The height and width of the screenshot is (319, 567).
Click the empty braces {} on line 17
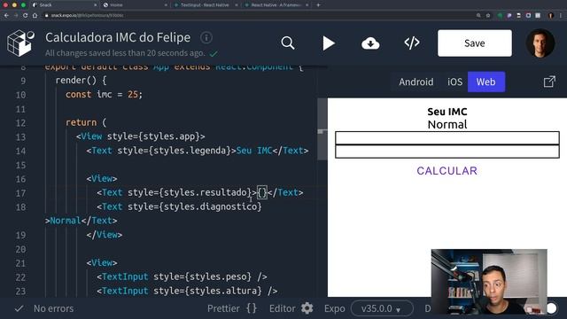click(262, 192)
